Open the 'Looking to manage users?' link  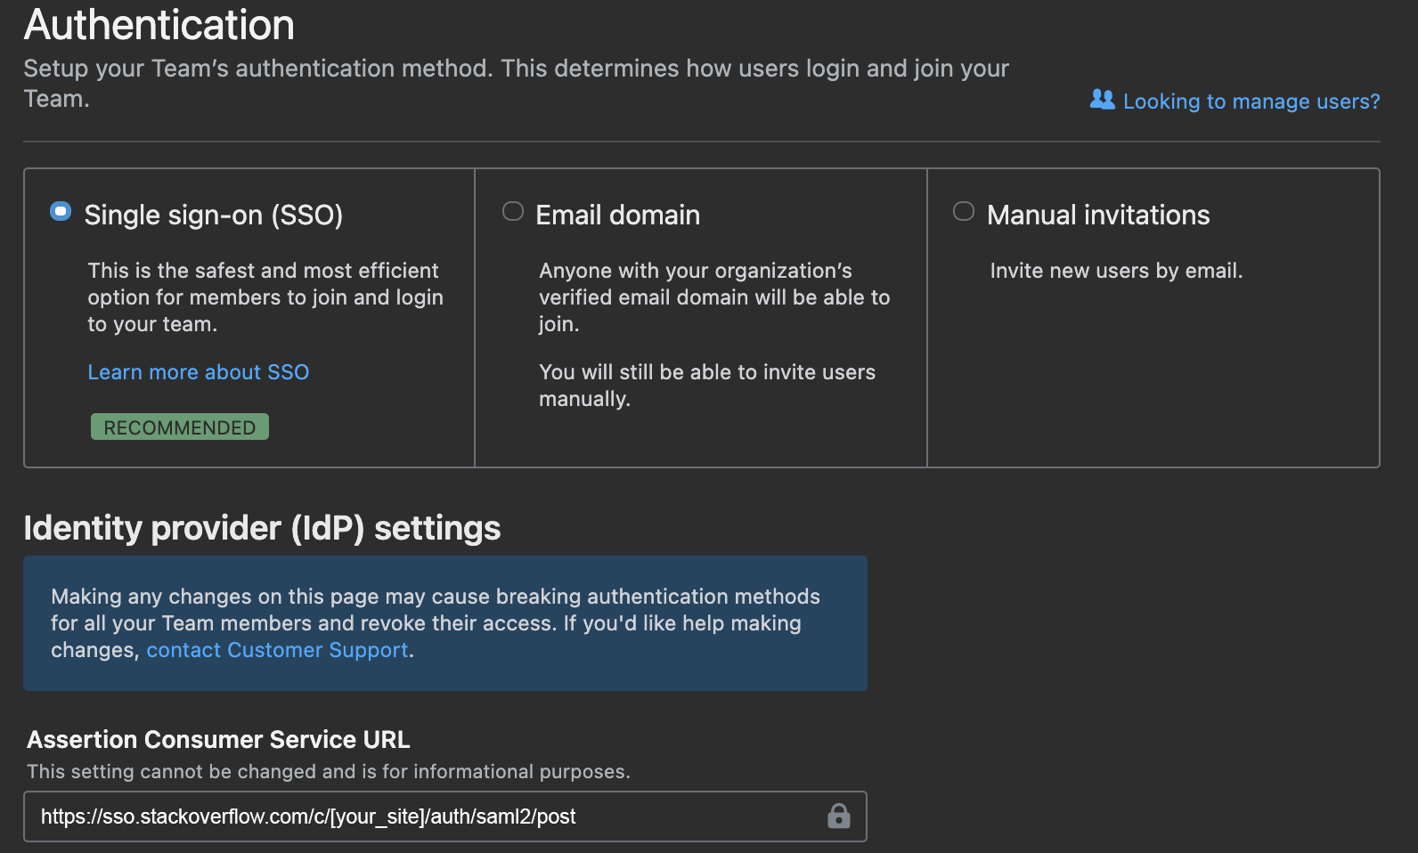[x=1251, y=102]
